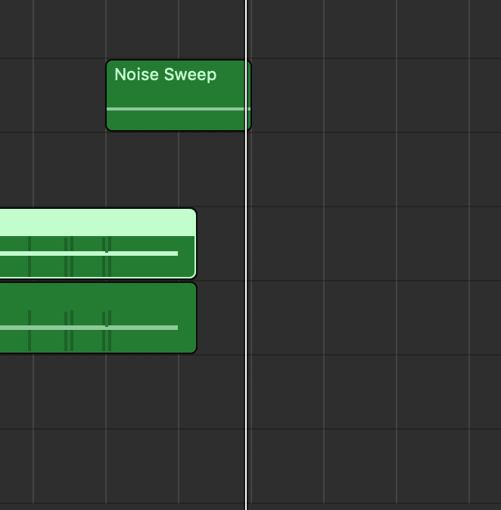Select the Noise Sweep region

(x=179, y=95)
